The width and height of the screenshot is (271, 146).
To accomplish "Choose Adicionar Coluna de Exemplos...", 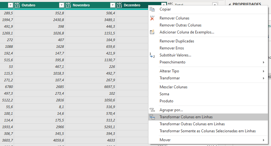I will pos(208,32).
